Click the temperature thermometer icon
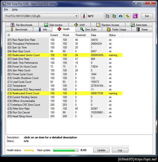This screenshot has width=158, height=162. [x=84, y=16]
